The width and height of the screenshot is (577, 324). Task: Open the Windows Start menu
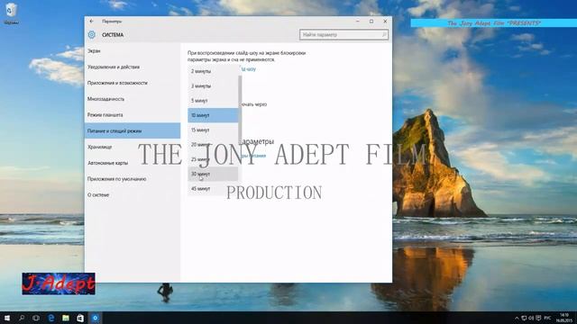coord(6,318)
